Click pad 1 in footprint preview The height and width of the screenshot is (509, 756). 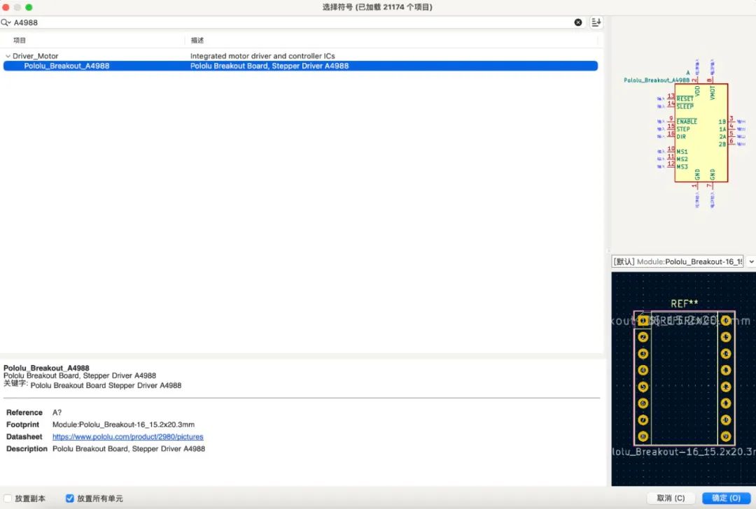(x=643, y=320)
